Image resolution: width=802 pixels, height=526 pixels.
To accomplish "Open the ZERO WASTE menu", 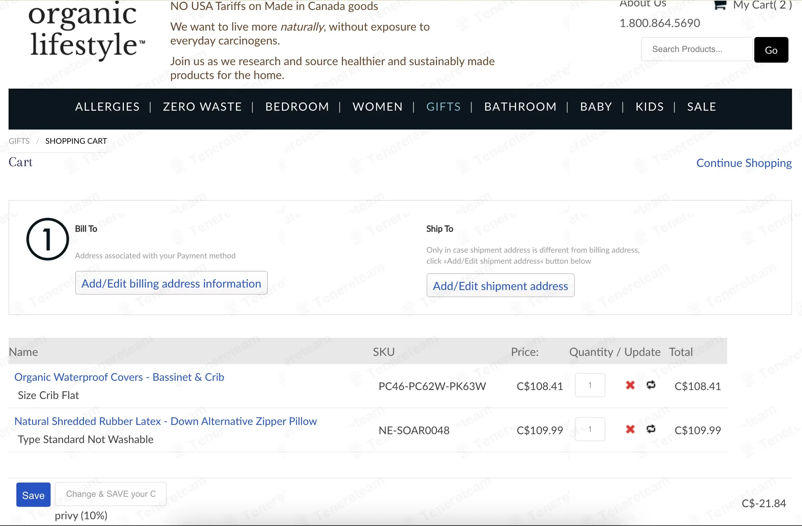I will 202,107.
